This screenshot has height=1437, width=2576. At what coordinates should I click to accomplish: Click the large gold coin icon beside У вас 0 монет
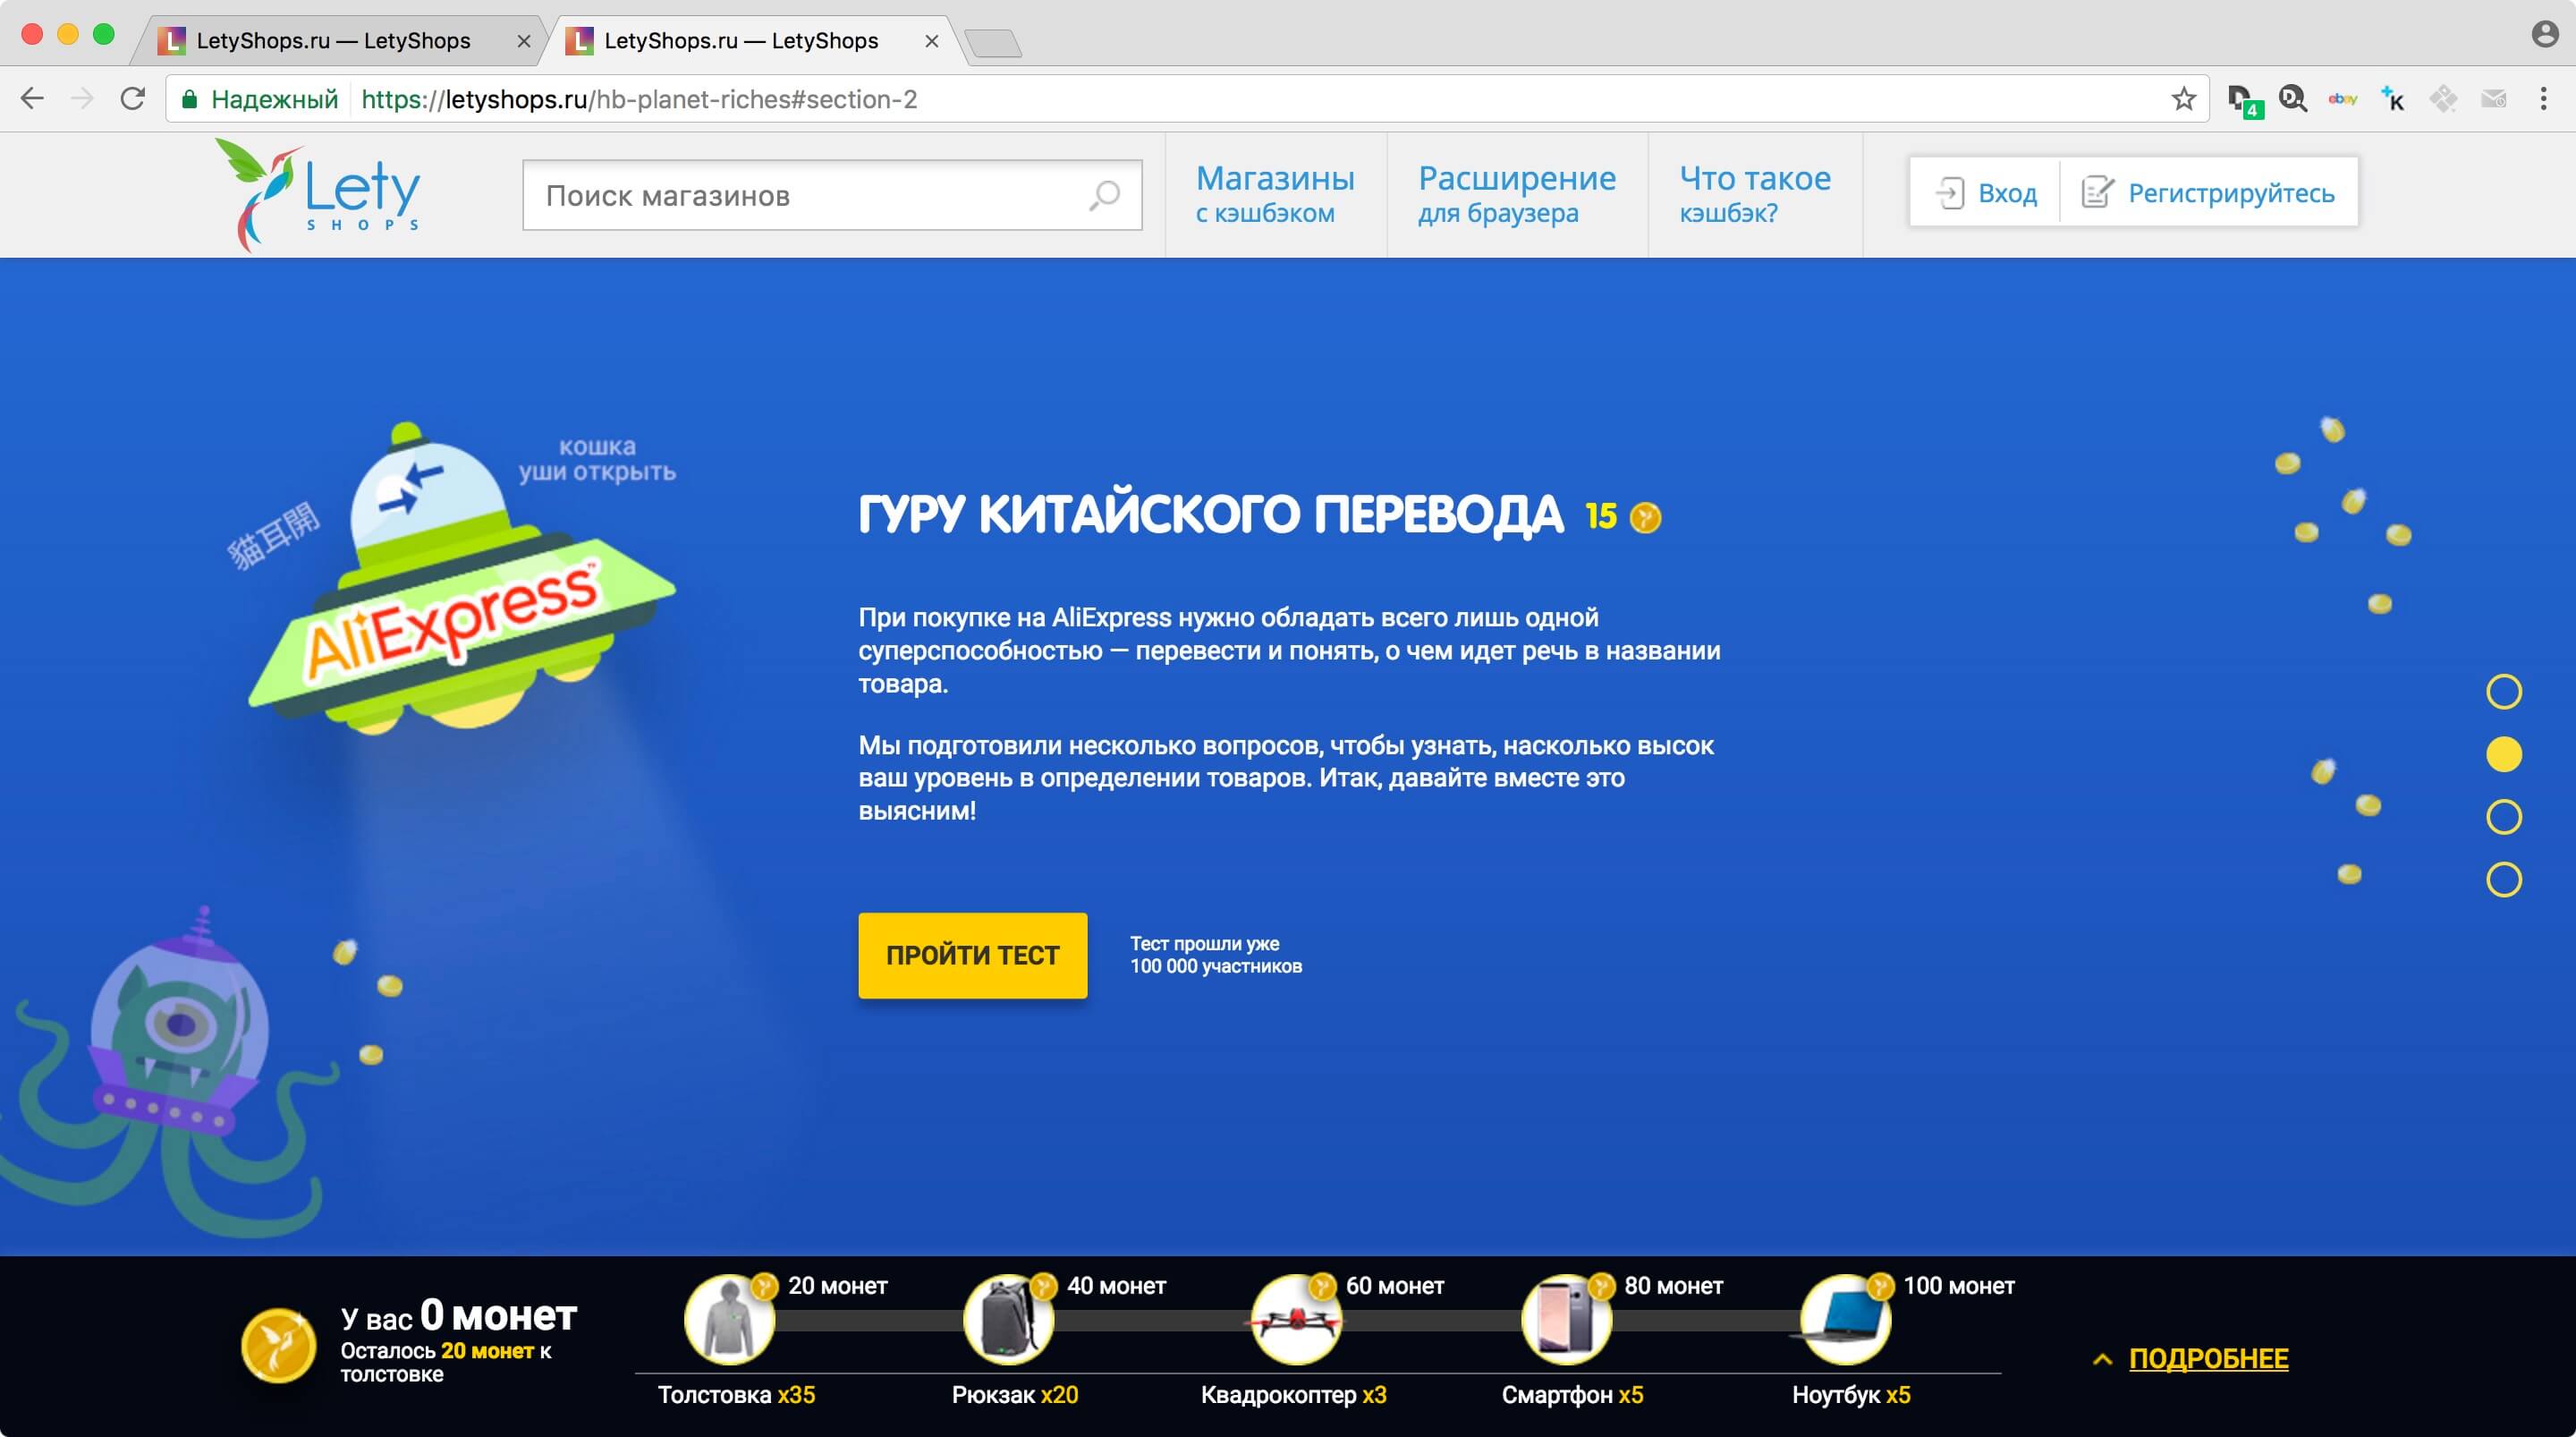pos(279,1345)
